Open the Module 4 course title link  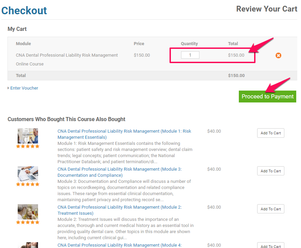point(120,245)
